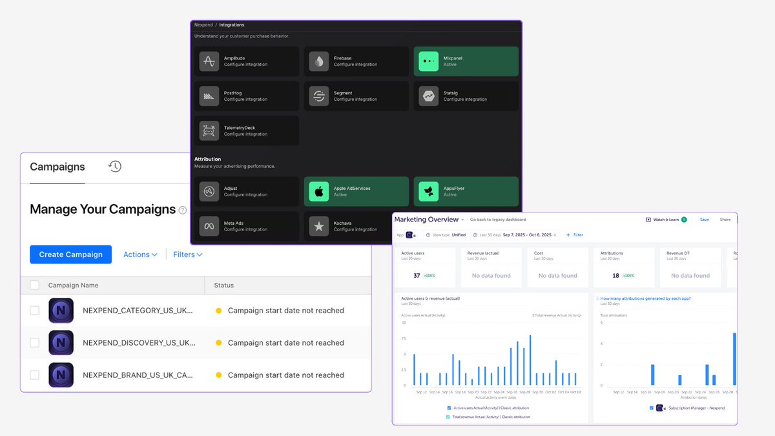Expand the Filters dropdown

pos(187,254)
